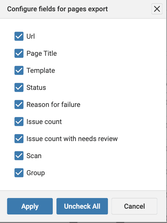The height and width of the screenshot is (223, 167).
Task: Click the 'Reason for failure' label text
Action: click(54, 105)
